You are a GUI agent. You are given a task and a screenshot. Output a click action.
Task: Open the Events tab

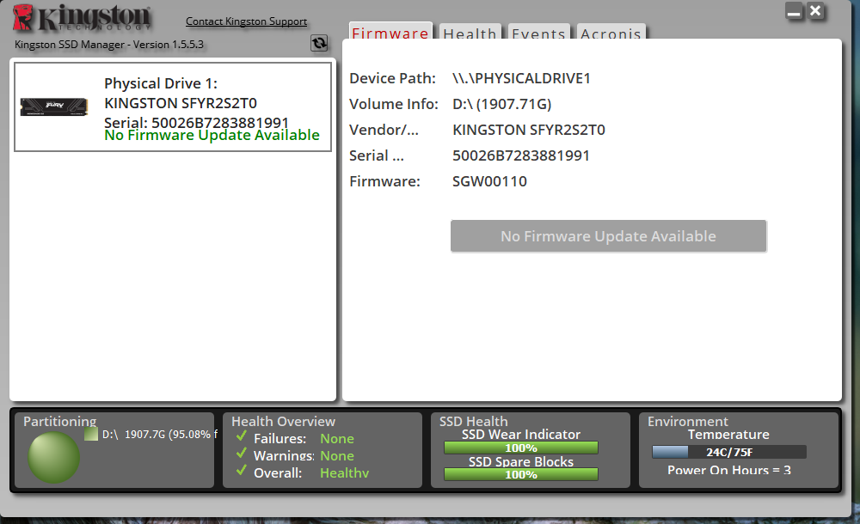point(538,34)
